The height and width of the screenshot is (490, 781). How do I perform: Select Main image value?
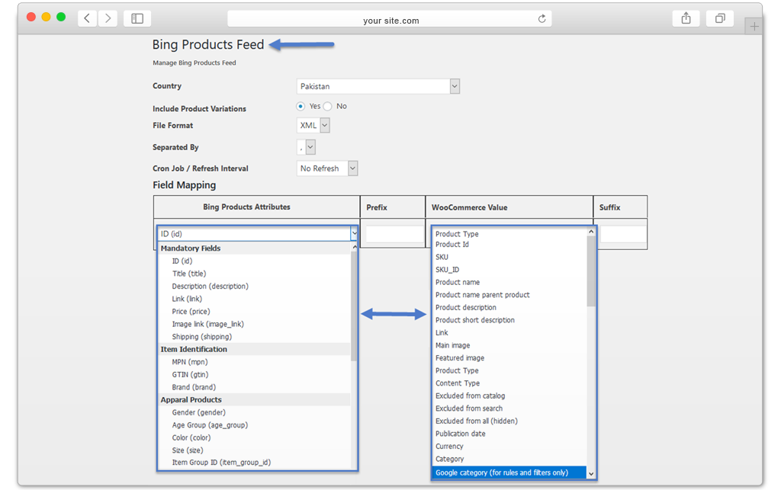(452, 345)
